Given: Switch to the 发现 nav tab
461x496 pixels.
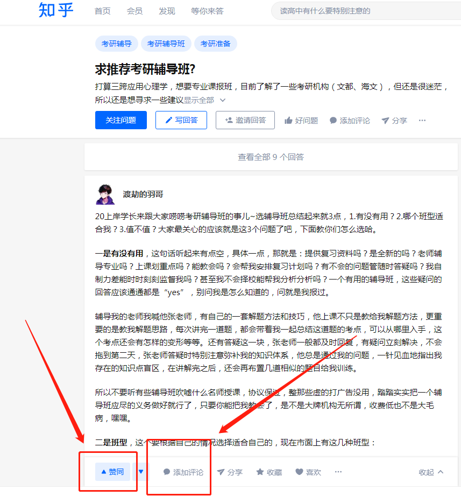Looking at the screenshot, I should [x=167, y=11].
